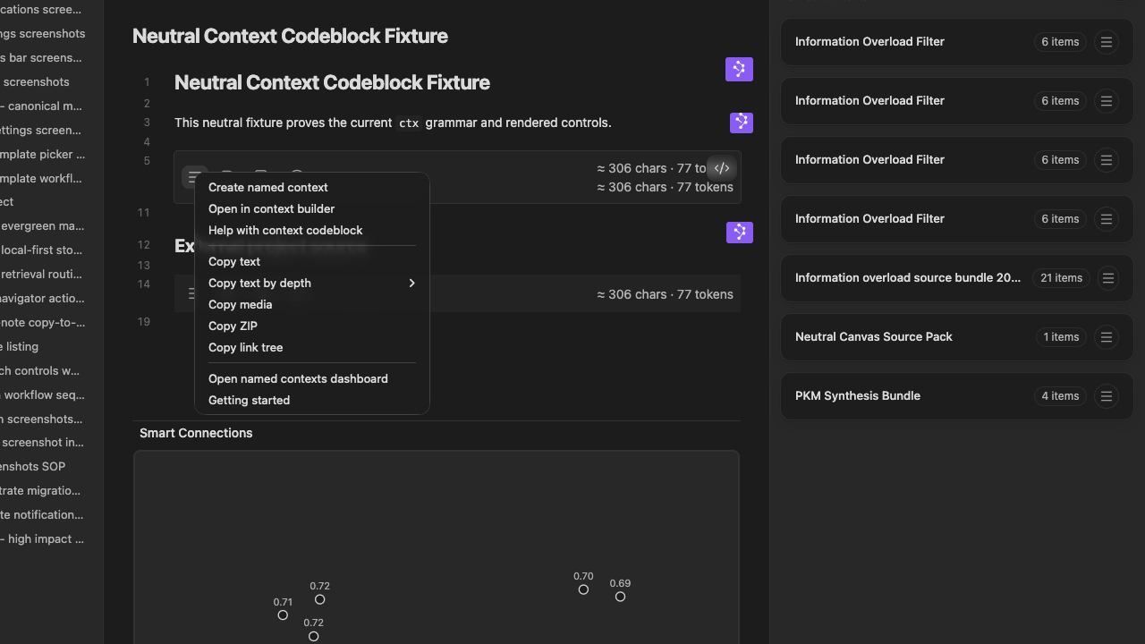1145x644 pixels.
Task: Select graph node labeled 0.70
Action: point(583,589)
